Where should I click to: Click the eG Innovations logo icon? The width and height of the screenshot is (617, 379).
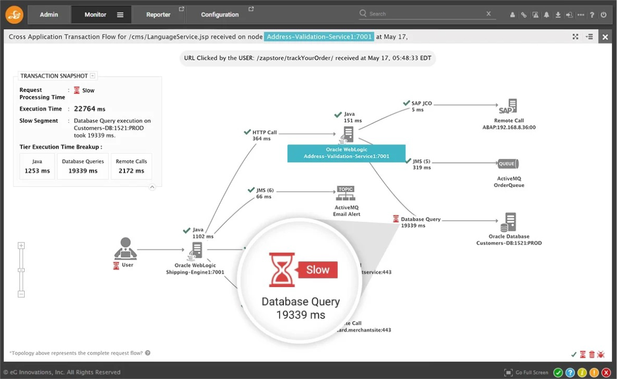click(x=14, y=15)
